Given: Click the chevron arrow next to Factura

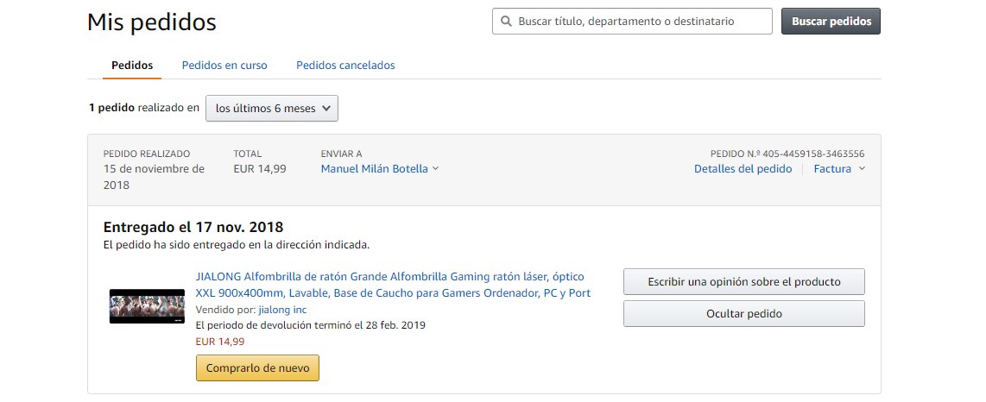Looking at the screenshot, I should point(862,169).
